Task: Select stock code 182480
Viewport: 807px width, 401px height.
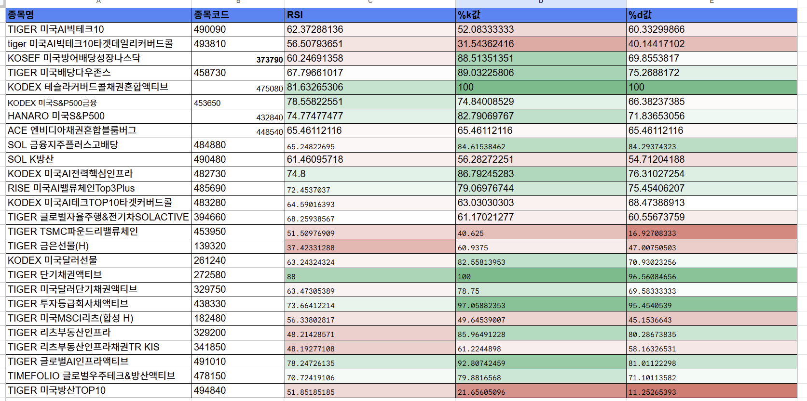Action: 238,318
